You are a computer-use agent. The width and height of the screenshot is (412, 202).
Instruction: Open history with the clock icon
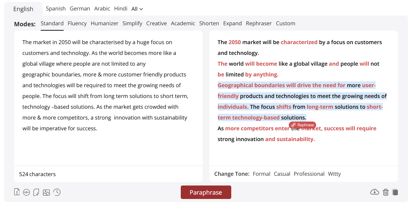point(57,192)
